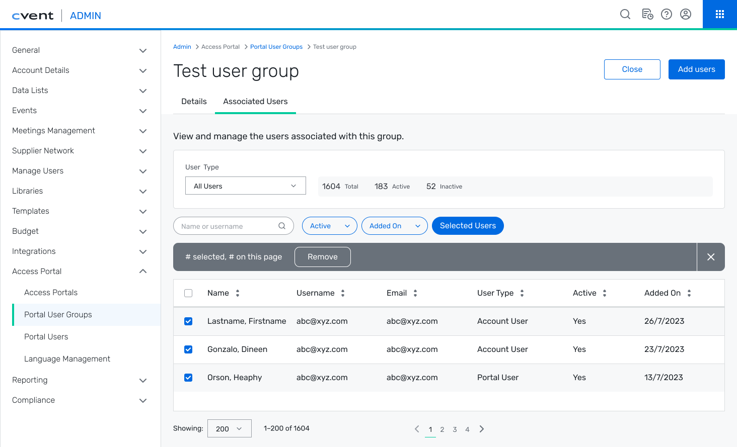Follow the Admin breadcrumb link

coord(182,47)
